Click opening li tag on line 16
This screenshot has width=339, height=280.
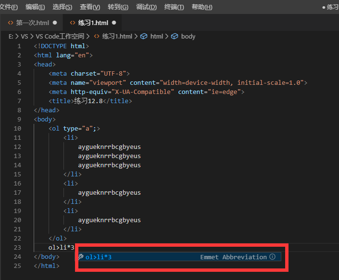point(71,183)
